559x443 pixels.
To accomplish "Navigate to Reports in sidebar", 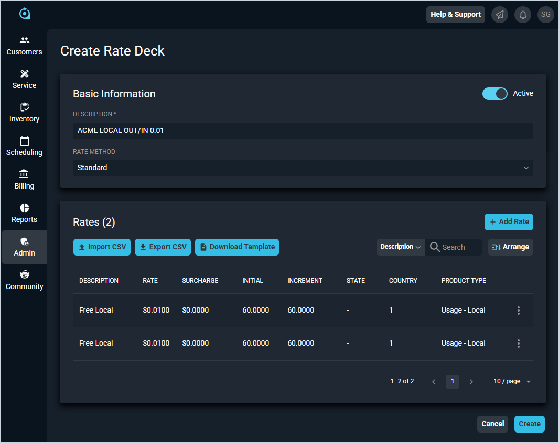I will click(24, 213).
